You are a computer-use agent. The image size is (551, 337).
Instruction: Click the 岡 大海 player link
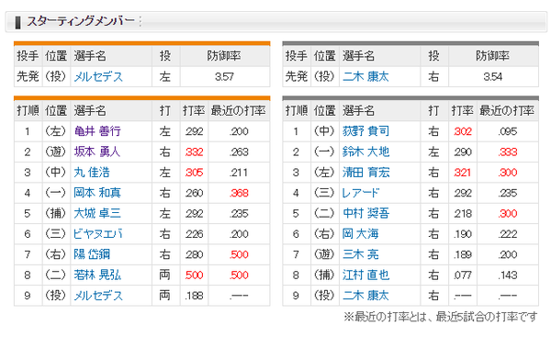pyautogui.click(x=361, y=233)
